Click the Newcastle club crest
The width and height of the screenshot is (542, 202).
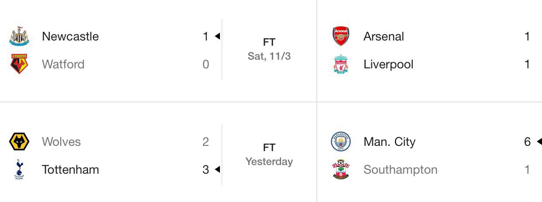pos(19,36)
